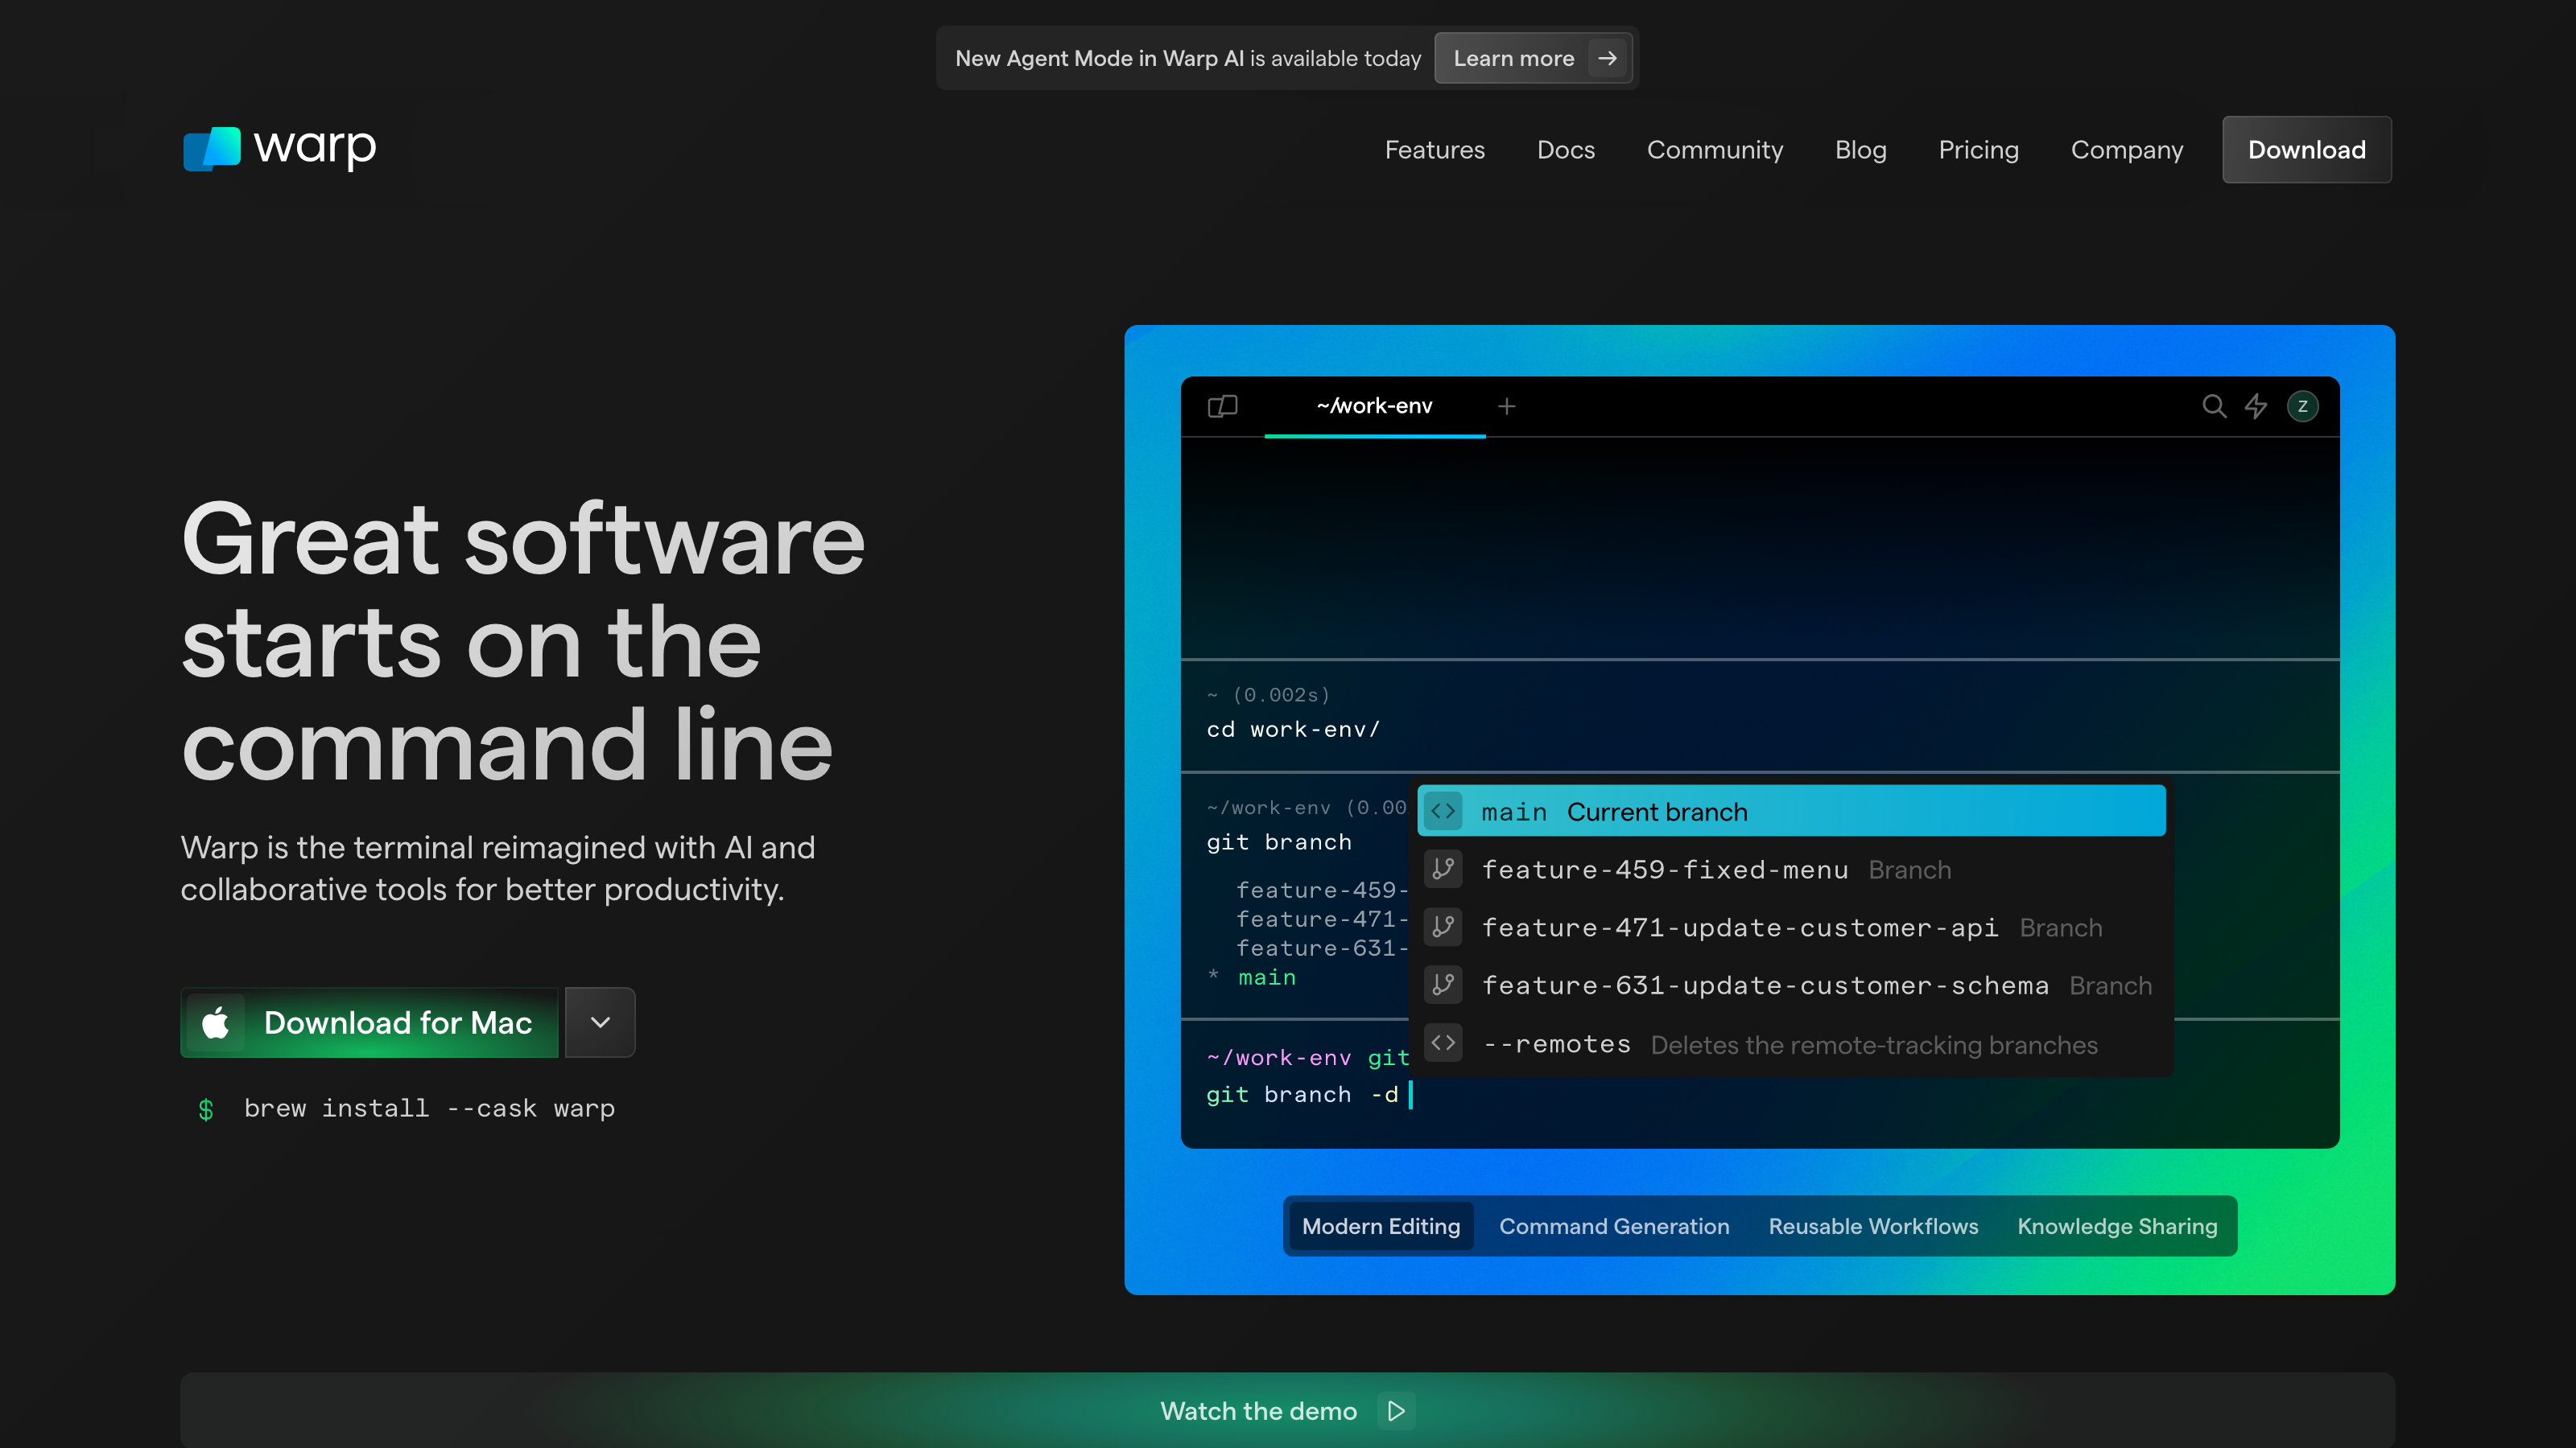The height and width of the screenshot is (1448, 2576).
Task: Open the Pricing page
Action: pyautogui.click(x=1979, y=150)
